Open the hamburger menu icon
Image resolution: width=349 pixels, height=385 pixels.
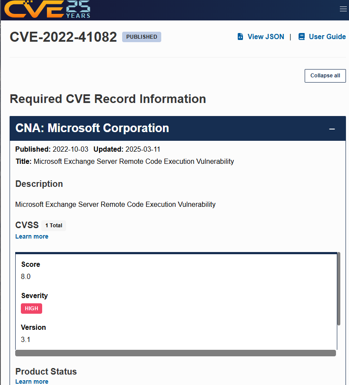tap(343, 9)
